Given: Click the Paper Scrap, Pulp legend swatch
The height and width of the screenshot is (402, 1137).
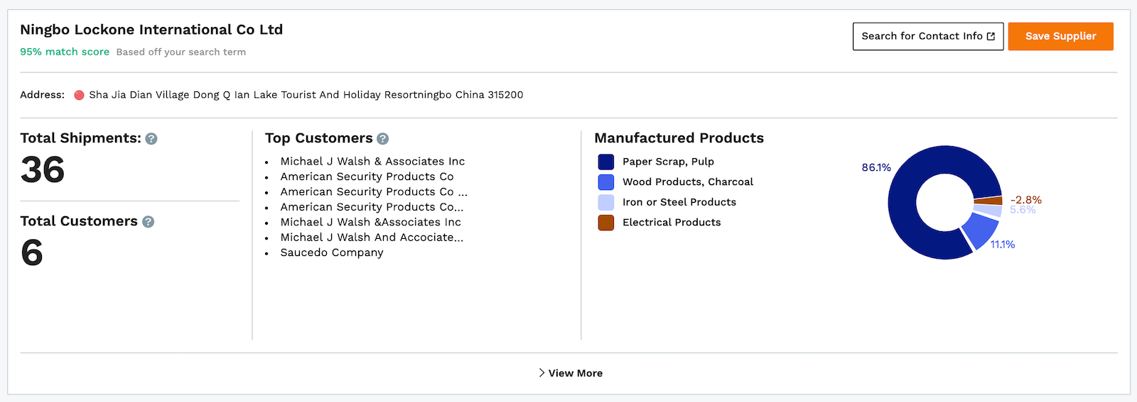Looking at the screenshot, I should pos(606,162).
